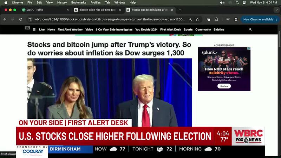Open the media controls toolbar button
281x158 pixels.
[x=228, y=19]
